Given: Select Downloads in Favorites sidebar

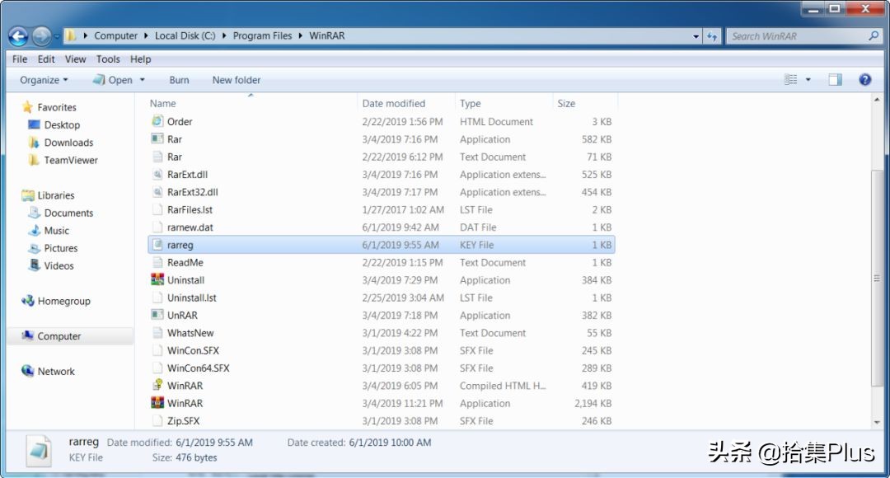Looking at the screenshot, I should (x=68, y=143).
